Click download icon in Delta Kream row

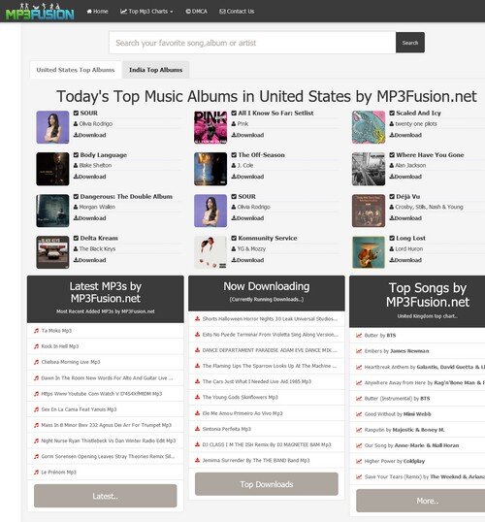[76, 260]
